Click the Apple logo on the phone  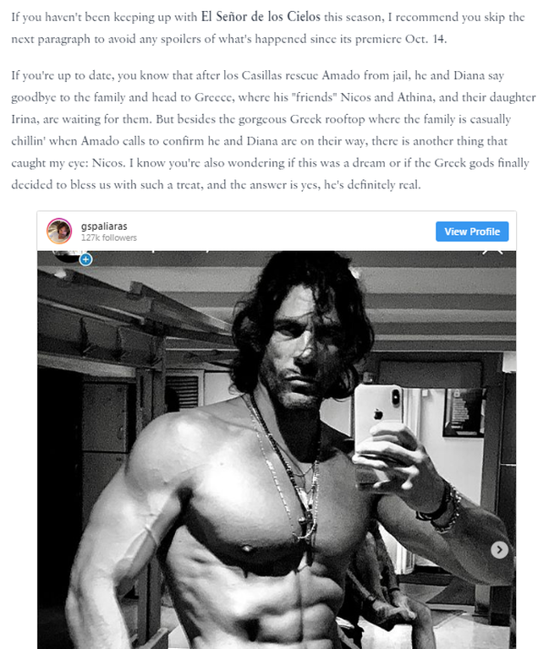tap(377, 416)
